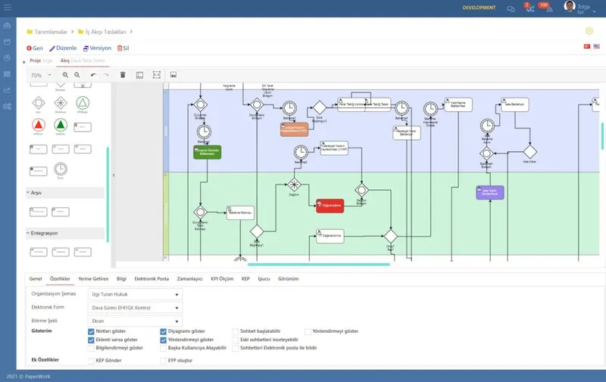
Task: Toggle the Eklenti varsa göster checkbox
Action: (91, 340)
